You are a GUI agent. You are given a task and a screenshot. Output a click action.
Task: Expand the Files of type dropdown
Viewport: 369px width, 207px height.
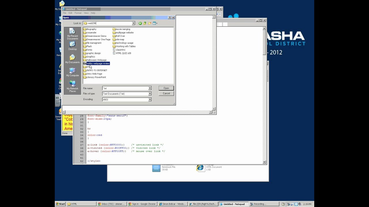point(150,94)
